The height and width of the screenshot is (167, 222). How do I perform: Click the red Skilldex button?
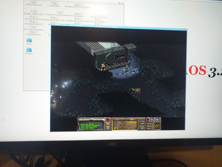coord(148,119)
